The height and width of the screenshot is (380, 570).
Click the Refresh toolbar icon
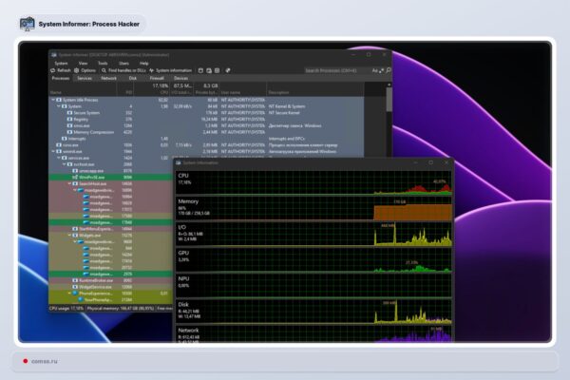(x=53, y=70)
